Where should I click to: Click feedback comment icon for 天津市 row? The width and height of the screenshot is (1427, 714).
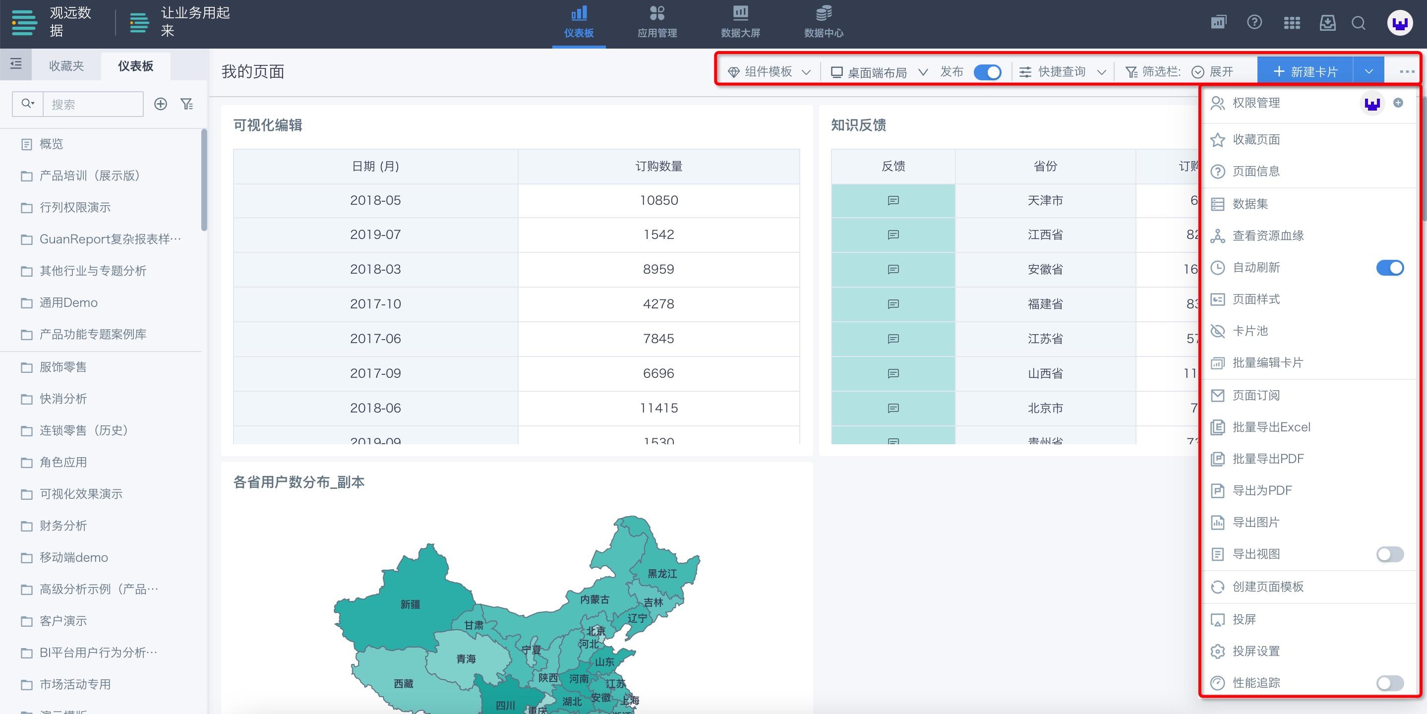click(x=893, y=200)
